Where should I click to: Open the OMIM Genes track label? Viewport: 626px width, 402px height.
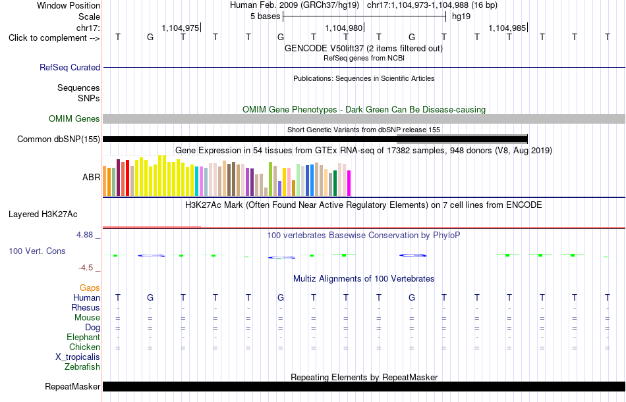coord(74,119)
